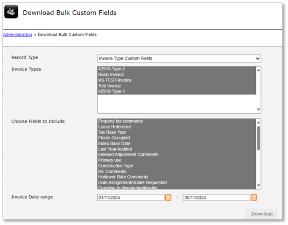This screenshot has height=225, width=288.
Task: Click Invoice Types list scroll down arrow
Action: (x=259, y=109)
